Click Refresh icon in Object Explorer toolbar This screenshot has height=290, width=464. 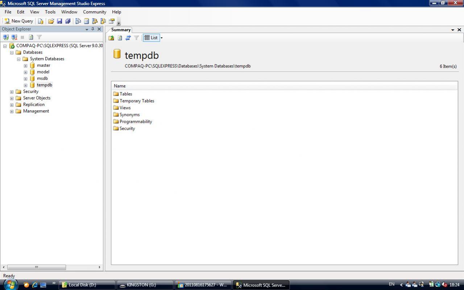[x=31, y=37]
